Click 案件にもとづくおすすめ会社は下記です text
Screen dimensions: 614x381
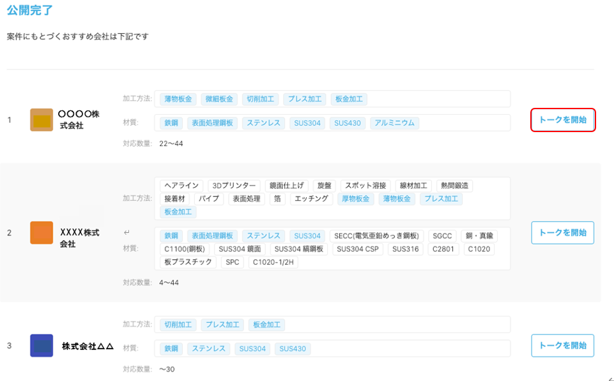coord(77,36)
